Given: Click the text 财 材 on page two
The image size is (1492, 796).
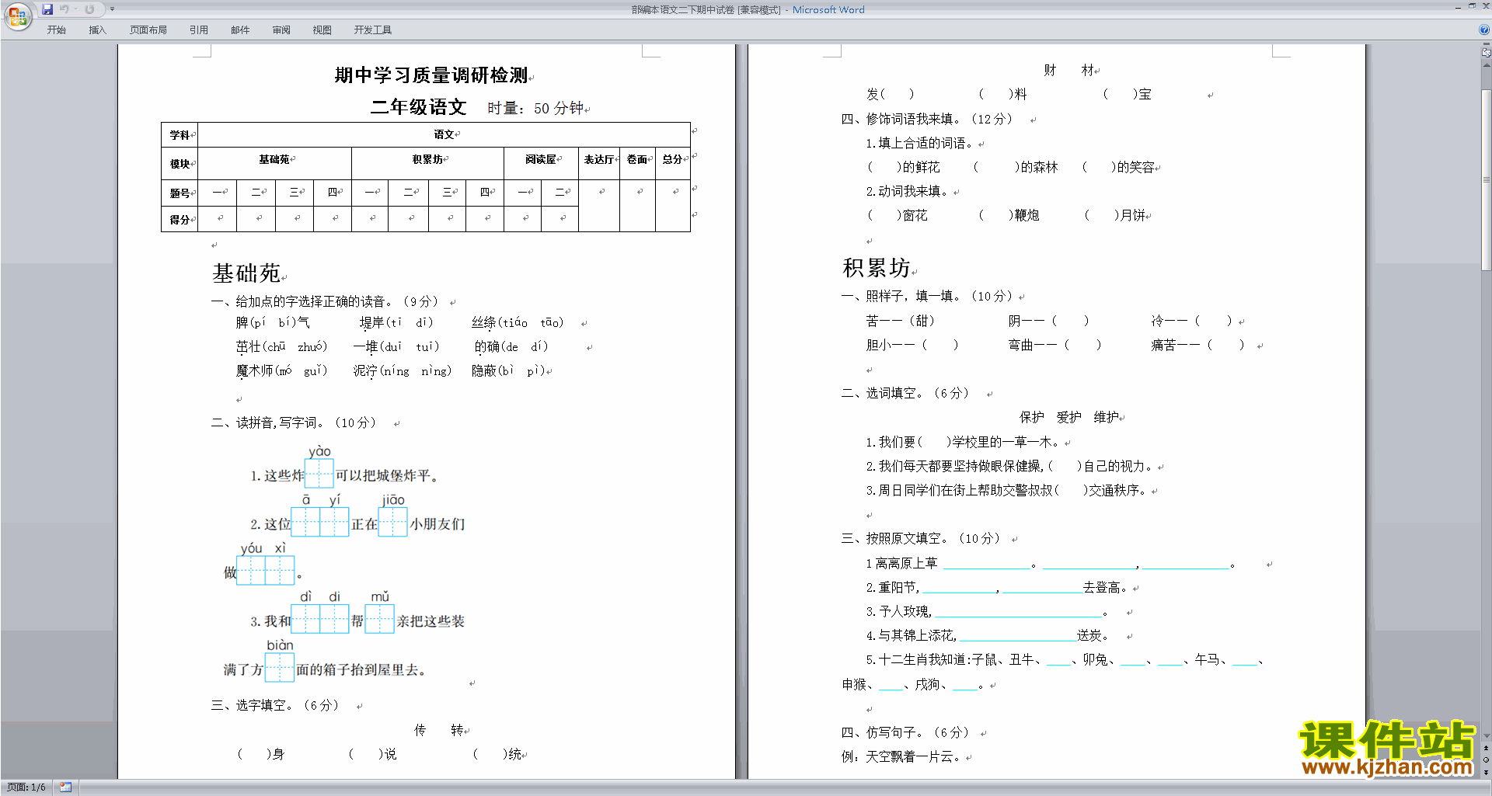Looking at the screenshot, I should [1069, 71].
